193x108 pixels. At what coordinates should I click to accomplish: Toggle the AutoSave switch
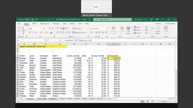28,19
